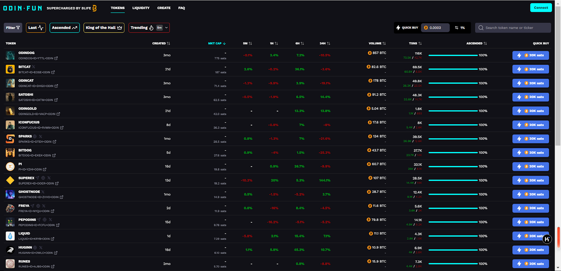Open FREYA website globe icon
This screenshot has width=561, height=271.
[38, 206]
